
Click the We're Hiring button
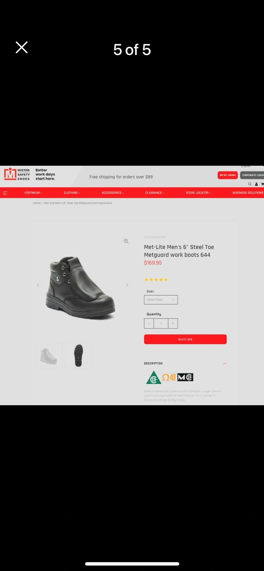point(227,175)
